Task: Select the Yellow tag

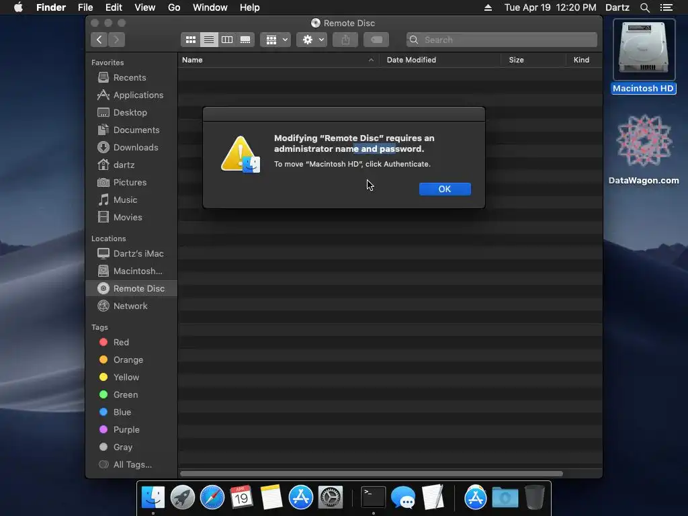Action: click(x=132, y=378)
